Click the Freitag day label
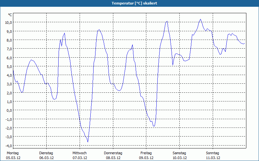 [x=146, y=153]
